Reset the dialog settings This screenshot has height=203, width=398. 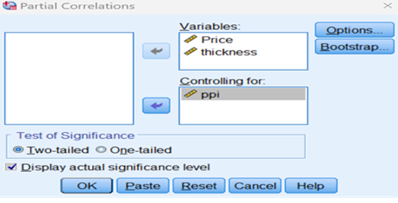tap(199, 186)
